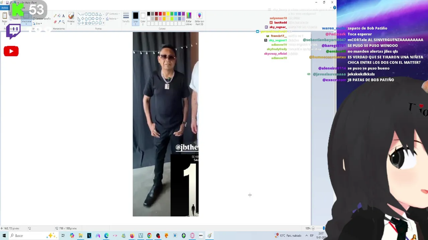Choose the Oval shape from Formas

click(86, 14)
